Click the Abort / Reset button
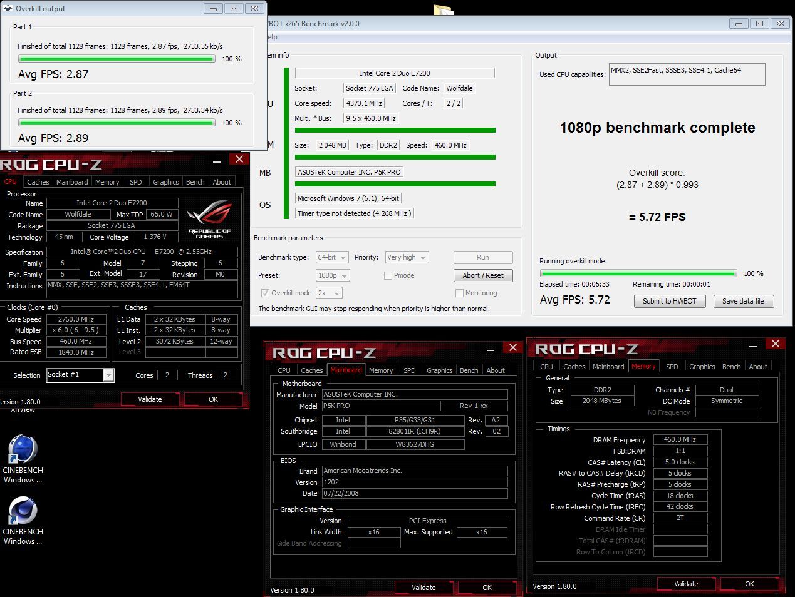Viewport: 795px width, 597px height. coord(483,275)
